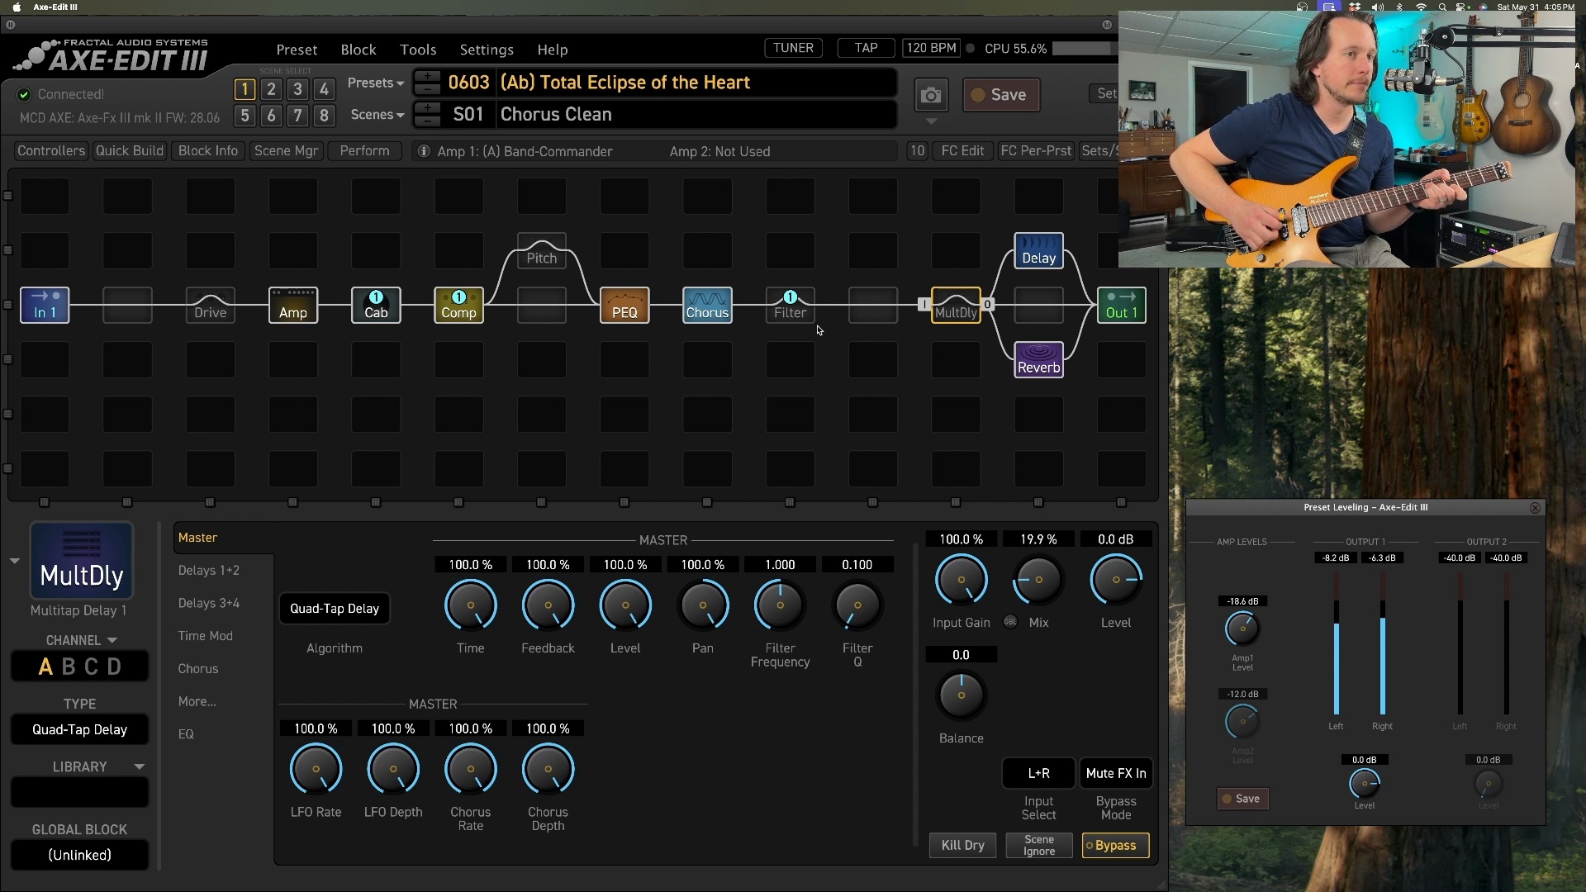Select the Comp block
Screen dimensions: 1586x892
[458, 305]
